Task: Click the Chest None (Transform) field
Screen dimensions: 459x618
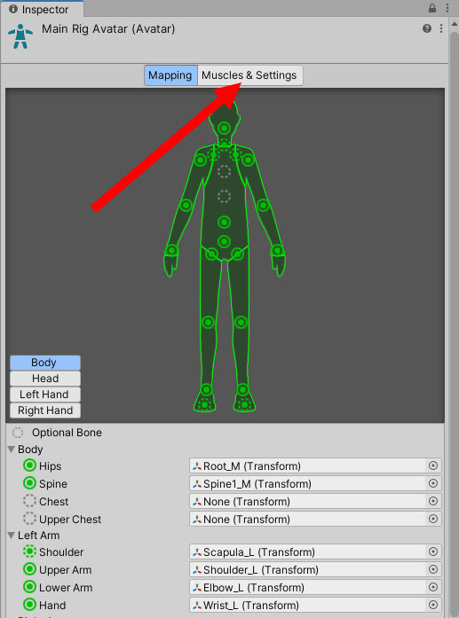Action: tap(315, 501)
